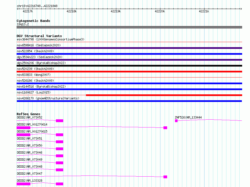
Task: Click the 42221k ruler tick label
Action: click(x=204, y=11)
